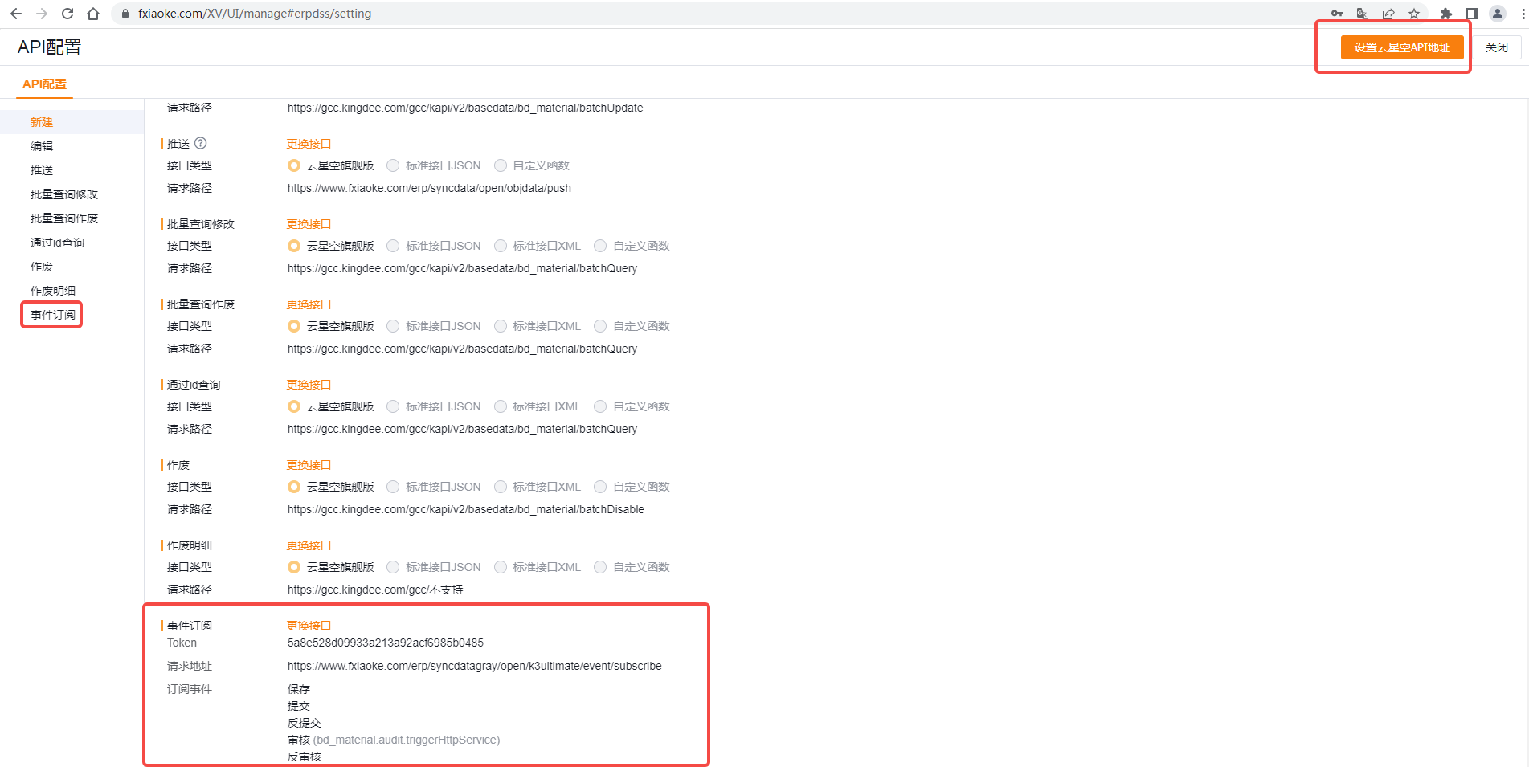Click the event/subscribe request URL
Viewport: 1529px width, 767px height.
pos(475,666)
